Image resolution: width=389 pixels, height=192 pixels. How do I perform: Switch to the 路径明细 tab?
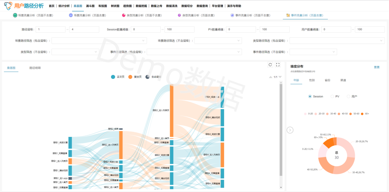35,67
